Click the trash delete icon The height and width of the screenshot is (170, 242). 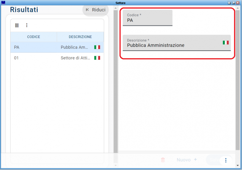(x=163, y=160)
